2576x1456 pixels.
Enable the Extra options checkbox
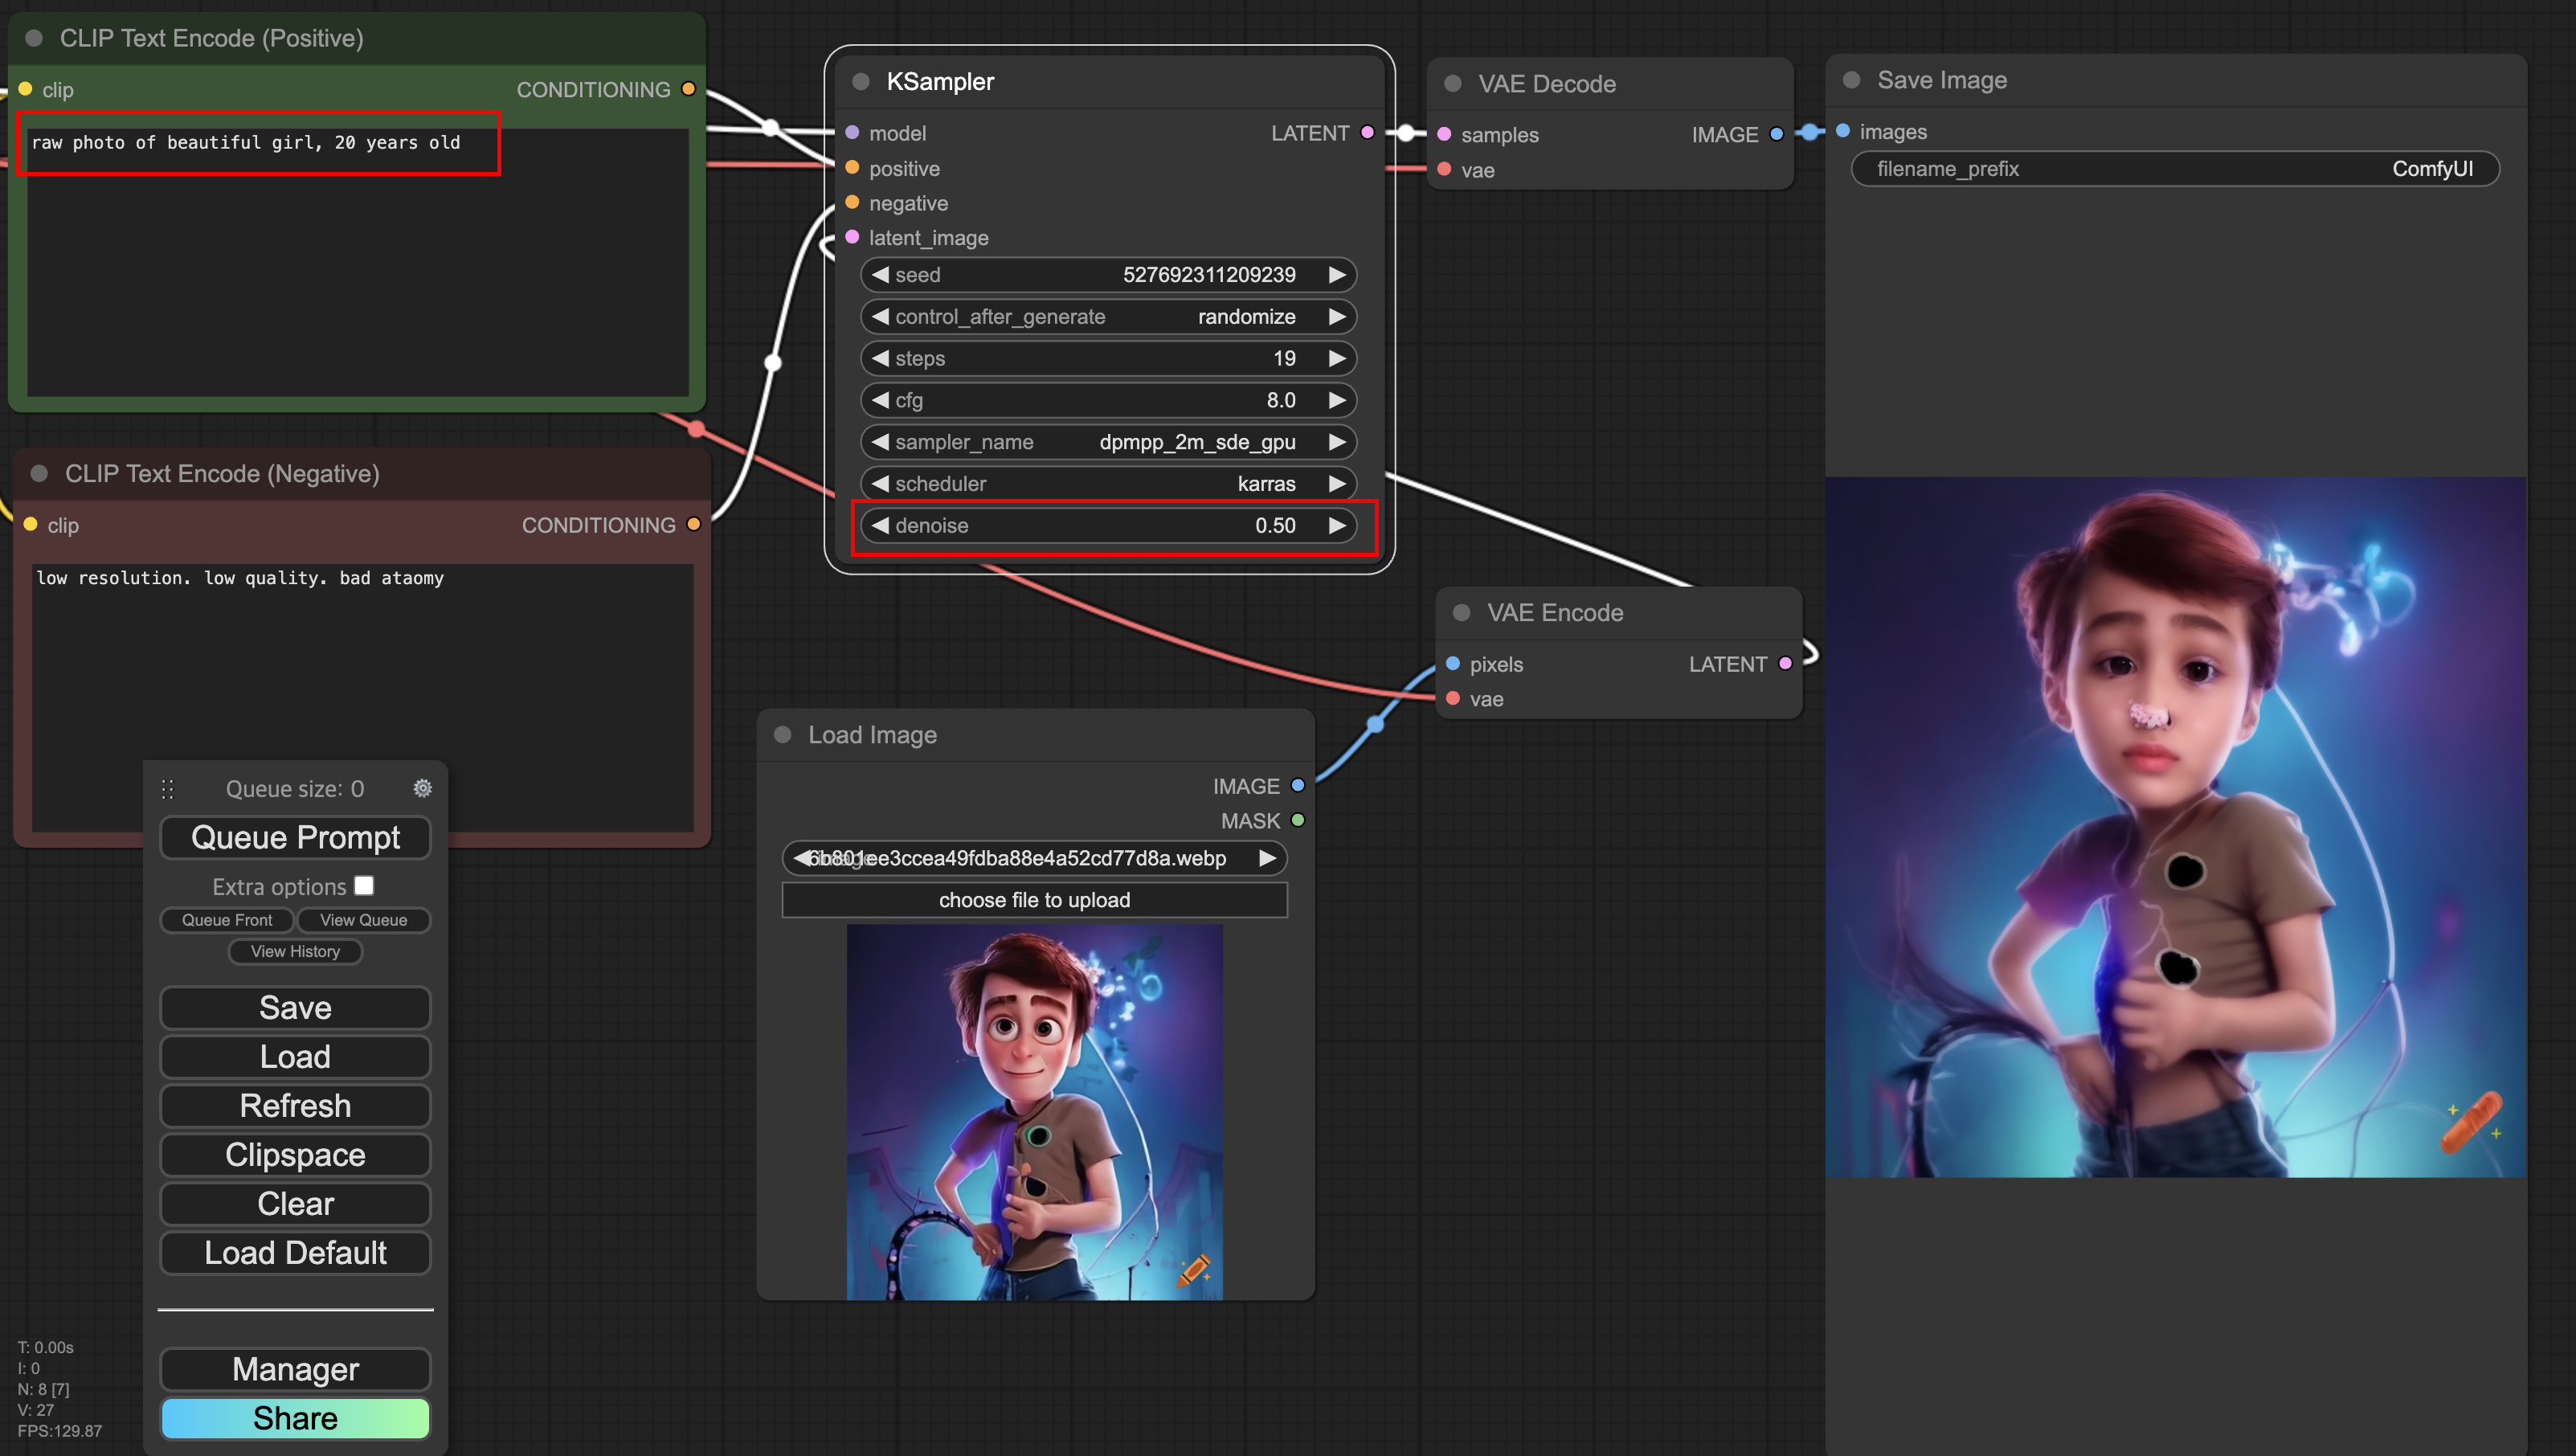364,885
